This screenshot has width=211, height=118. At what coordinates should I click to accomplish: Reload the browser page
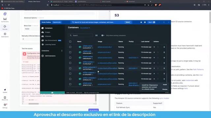9,5
